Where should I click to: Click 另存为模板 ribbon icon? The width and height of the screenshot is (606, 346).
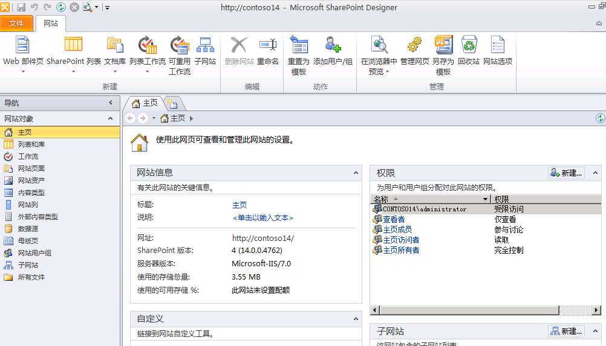[443, 45]
